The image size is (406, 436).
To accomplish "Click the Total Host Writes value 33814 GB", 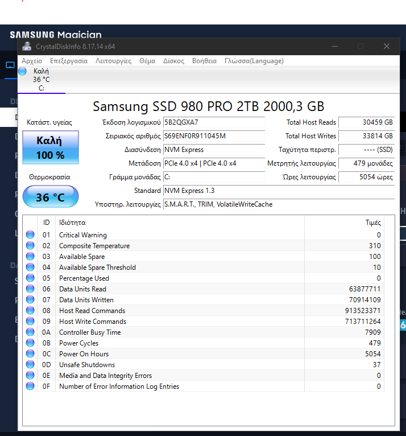I will [367, 136].
